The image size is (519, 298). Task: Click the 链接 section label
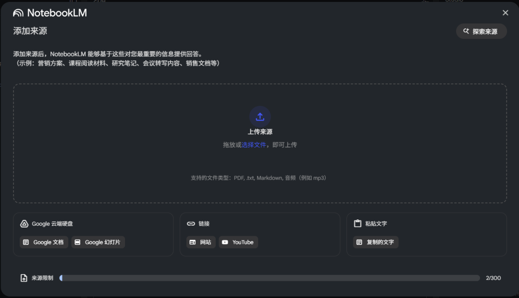coord(204,224)
